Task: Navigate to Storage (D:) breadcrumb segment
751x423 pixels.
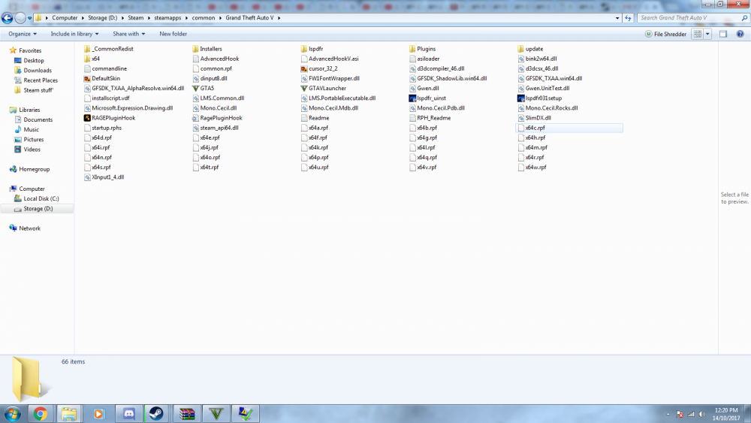Action: (102, 18)
